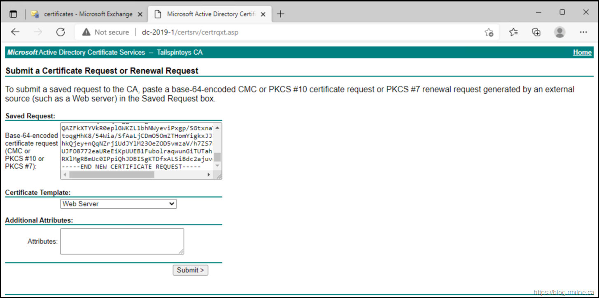Image resolution: width=599 pixels, height=298 pixels.
Task: Add page to favorites star icon
Action: 489,32
